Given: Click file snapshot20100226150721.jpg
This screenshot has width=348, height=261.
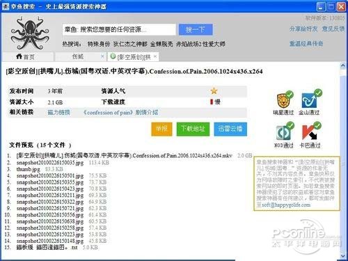Looking at the screenshot, I should pyautogui.click(x=50, y=208).
